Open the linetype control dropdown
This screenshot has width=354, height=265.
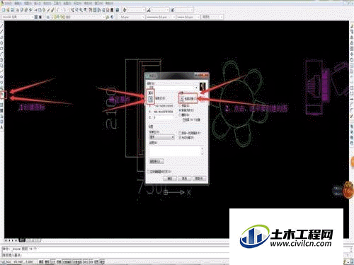point(161,17)
